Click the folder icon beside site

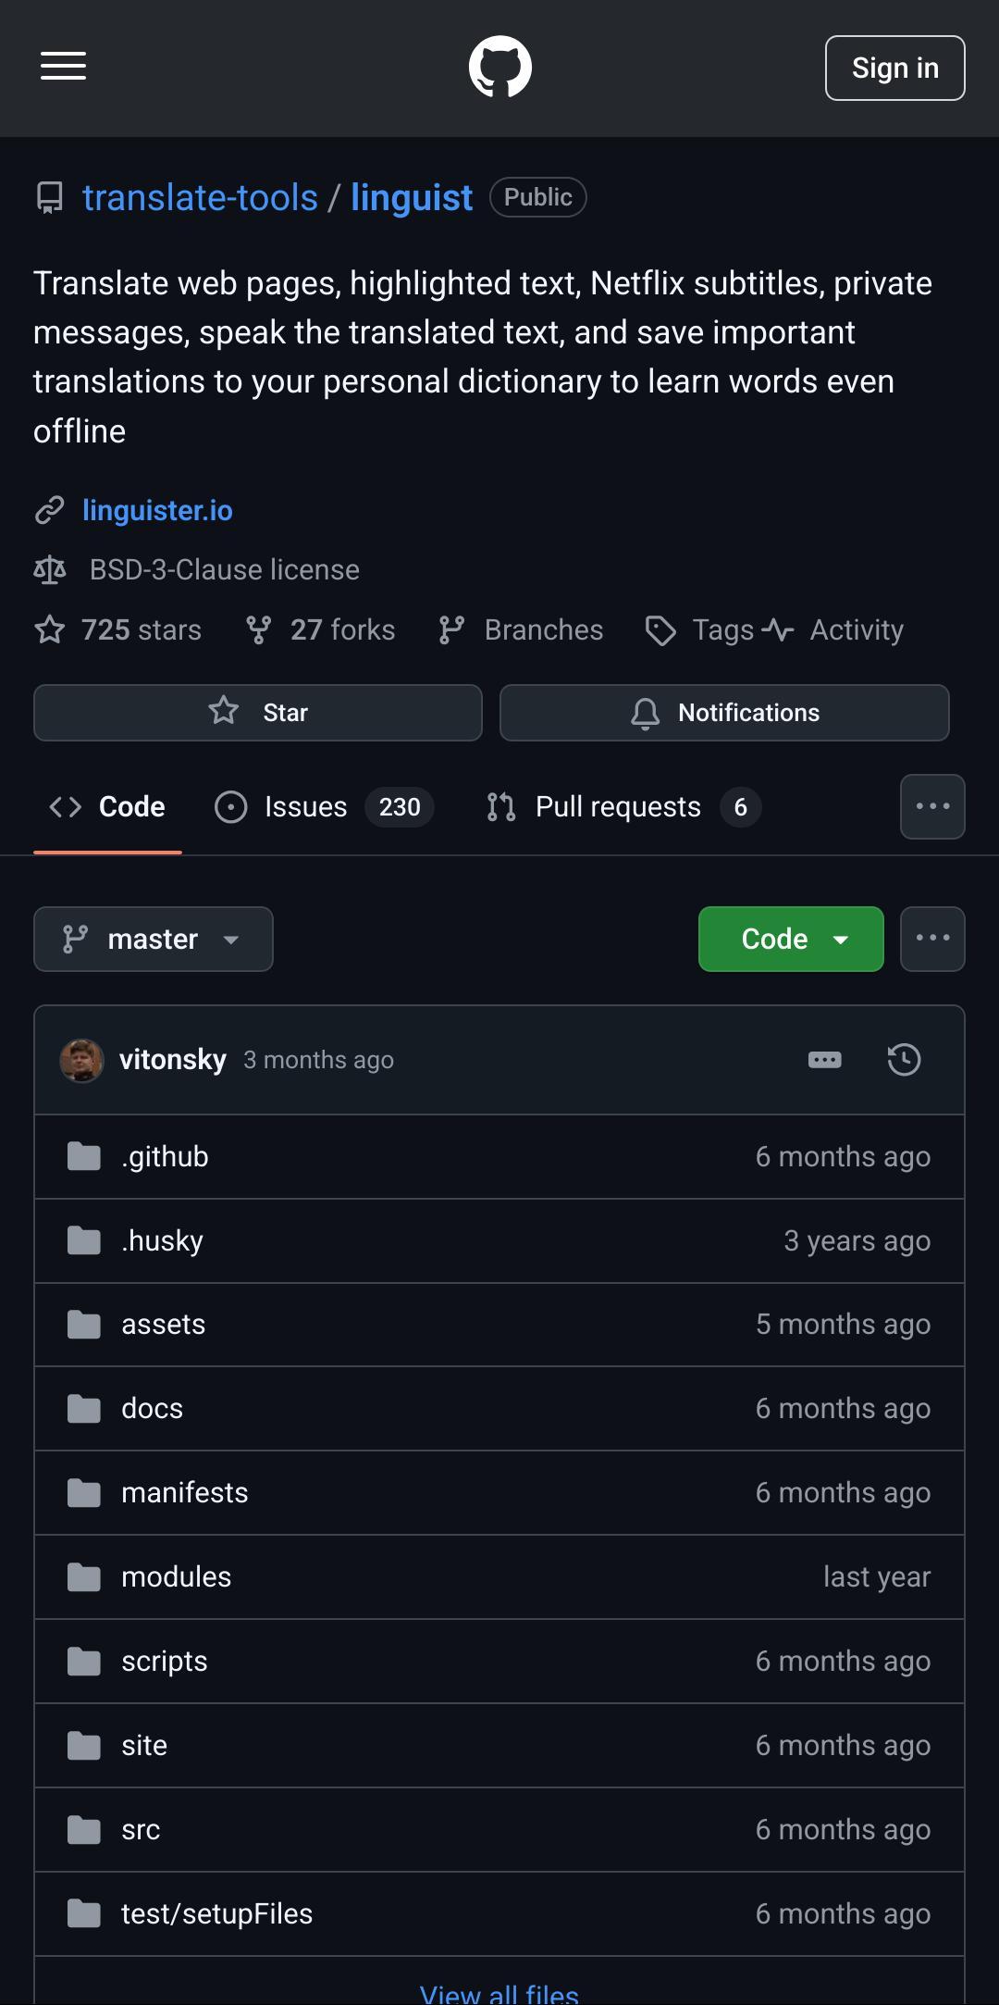(x=84, y=1746)
